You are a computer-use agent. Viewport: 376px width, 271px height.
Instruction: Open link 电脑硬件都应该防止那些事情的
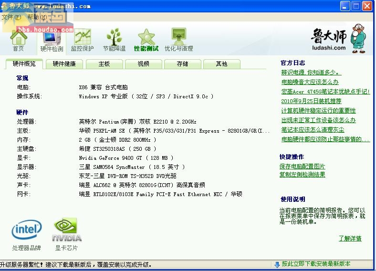click(x=325, y=139)
